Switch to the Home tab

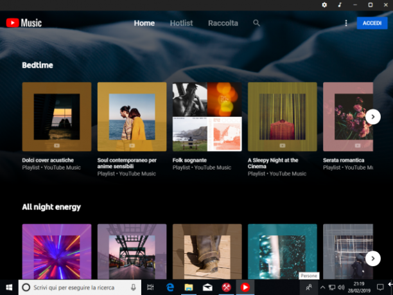coord(144,23)
